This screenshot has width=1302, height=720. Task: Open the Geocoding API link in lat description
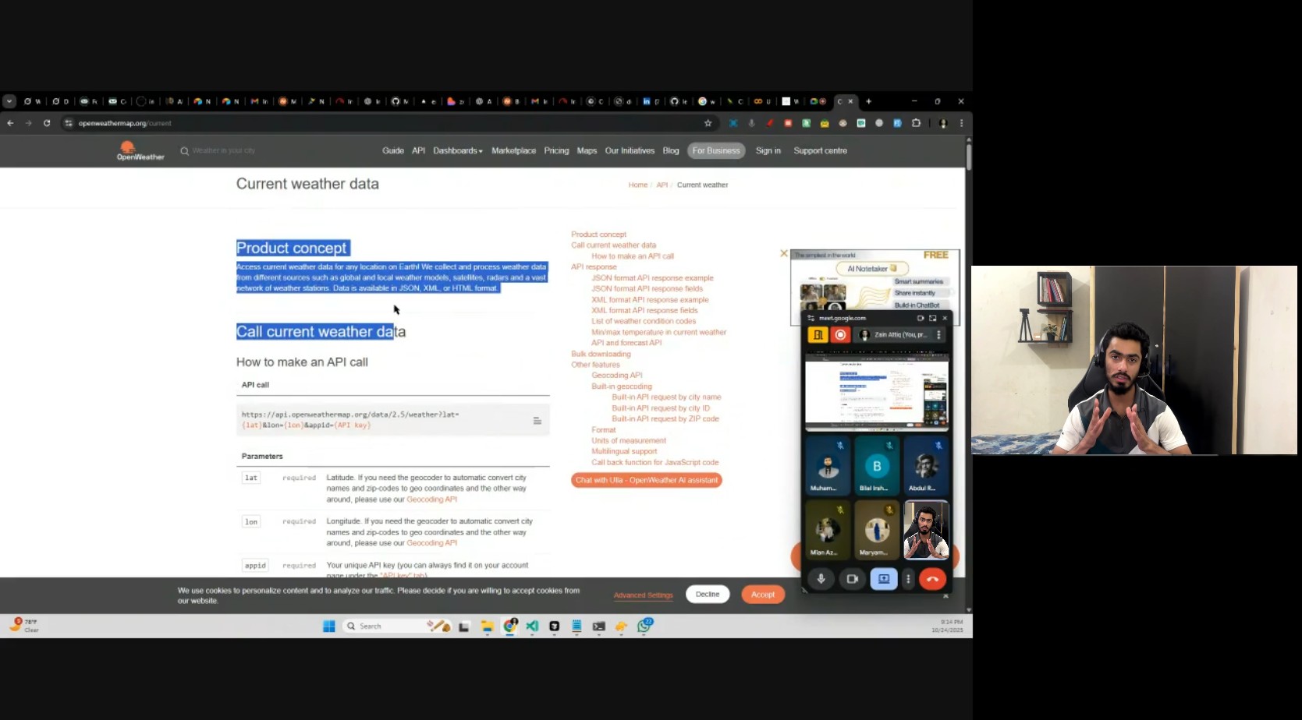431,499
